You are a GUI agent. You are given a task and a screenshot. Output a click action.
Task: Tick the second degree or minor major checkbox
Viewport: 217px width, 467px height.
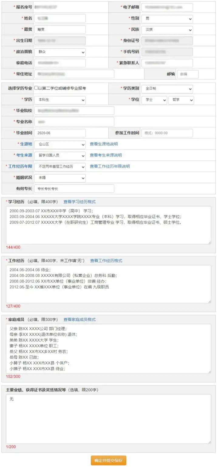36,88
